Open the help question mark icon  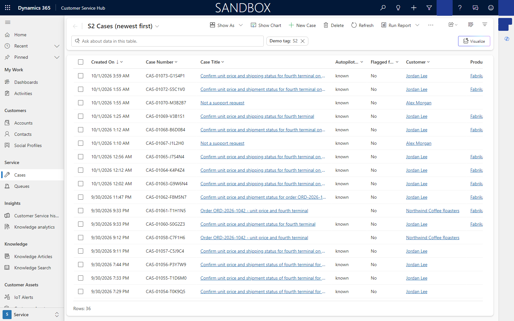pyautogui.click(x=460, y=8)
